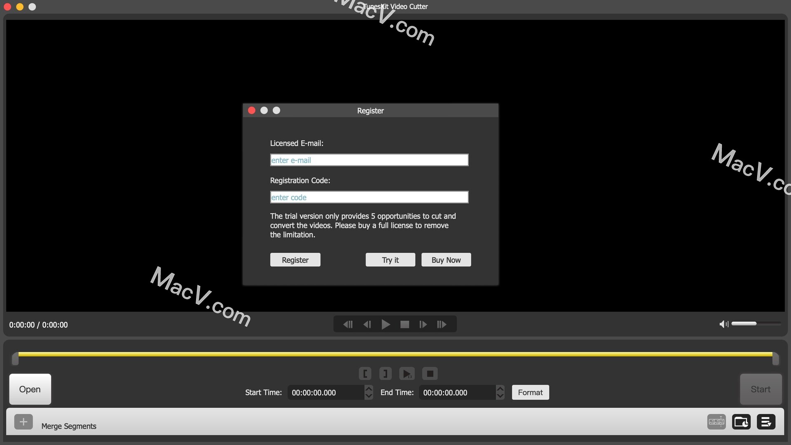Image resolution: width=791 pixels, height=445 pixels.
Task: Adjust the volume slider
Action: click(x=756, y=323)
